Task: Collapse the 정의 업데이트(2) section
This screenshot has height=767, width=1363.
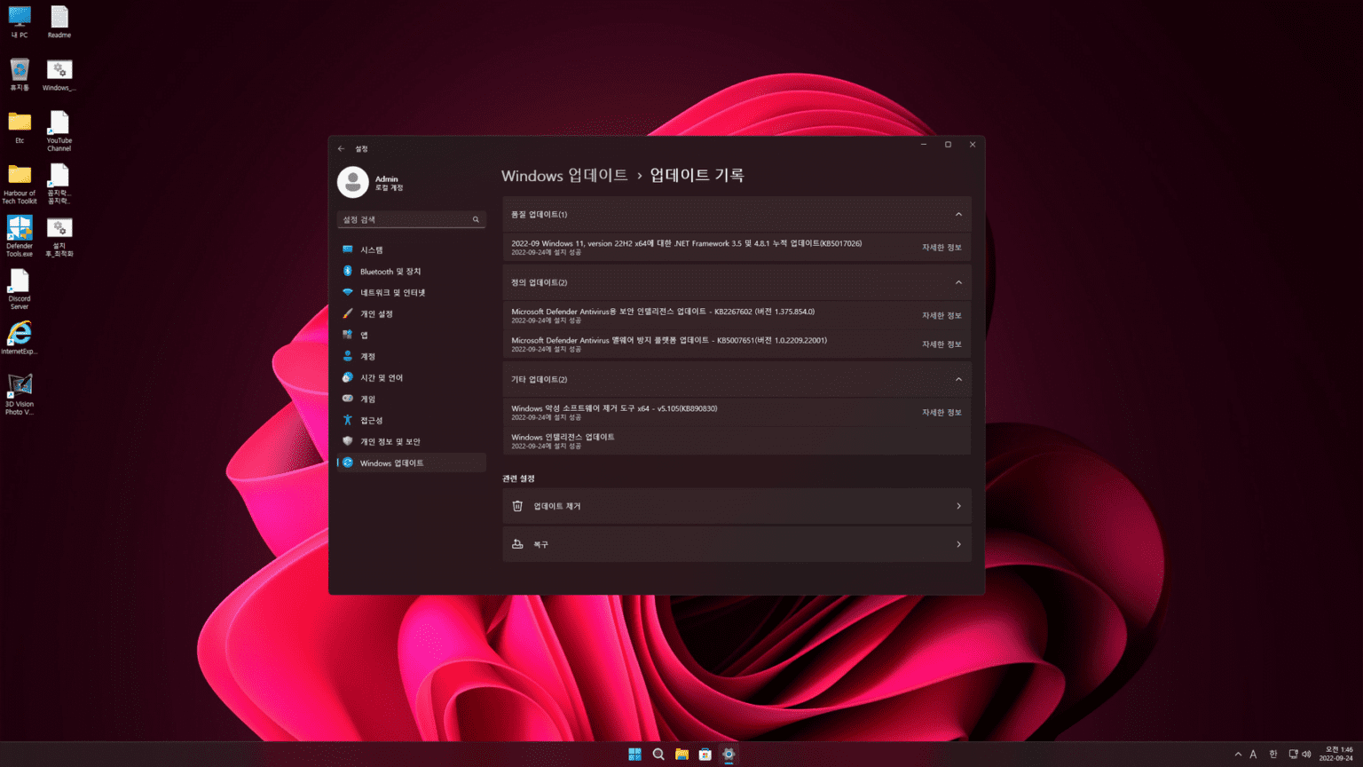Action: (x=958, y=282)
